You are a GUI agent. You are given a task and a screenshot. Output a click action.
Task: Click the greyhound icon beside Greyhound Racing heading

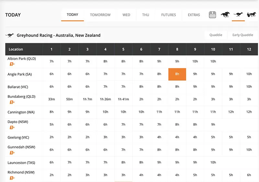point(10,35)
